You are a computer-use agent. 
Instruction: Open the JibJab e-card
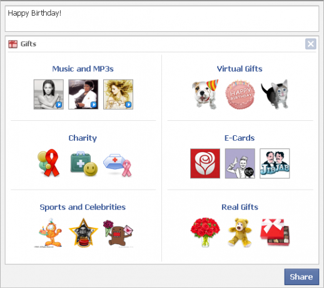coord(275,163)
